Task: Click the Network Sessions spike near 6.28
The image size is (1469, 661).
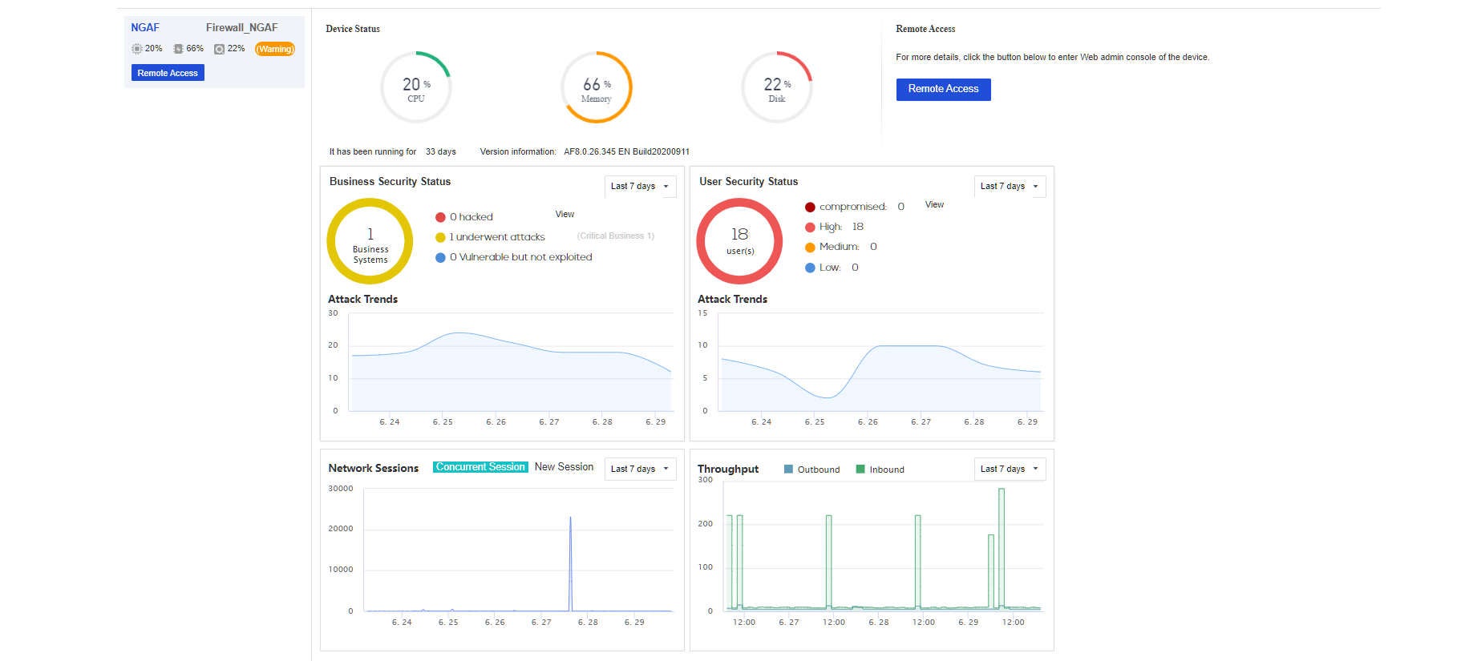Action: (x=570, y=563)
